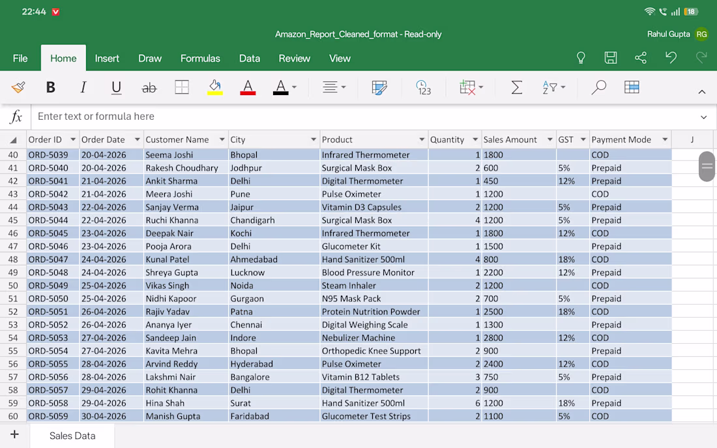Viewport: 717px width, 448px height.
Task: Switch to the Home tab
Action: pos(63,59)
